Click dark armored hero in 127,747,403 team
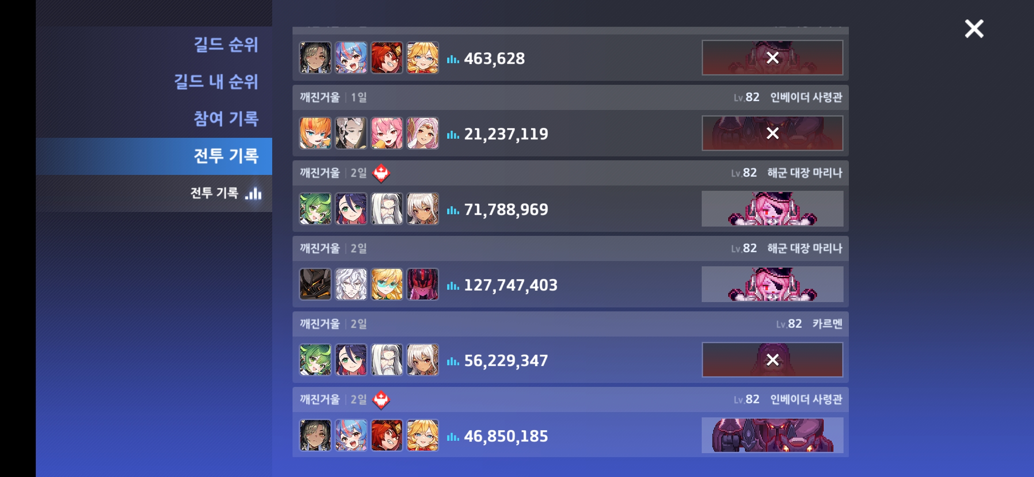 coord(315,284)
